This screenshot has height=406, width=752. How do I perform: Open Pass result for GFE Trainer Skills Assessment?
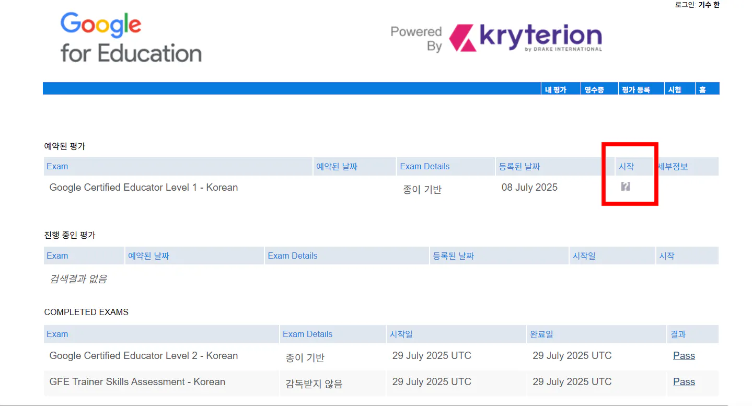click(684, 382)
